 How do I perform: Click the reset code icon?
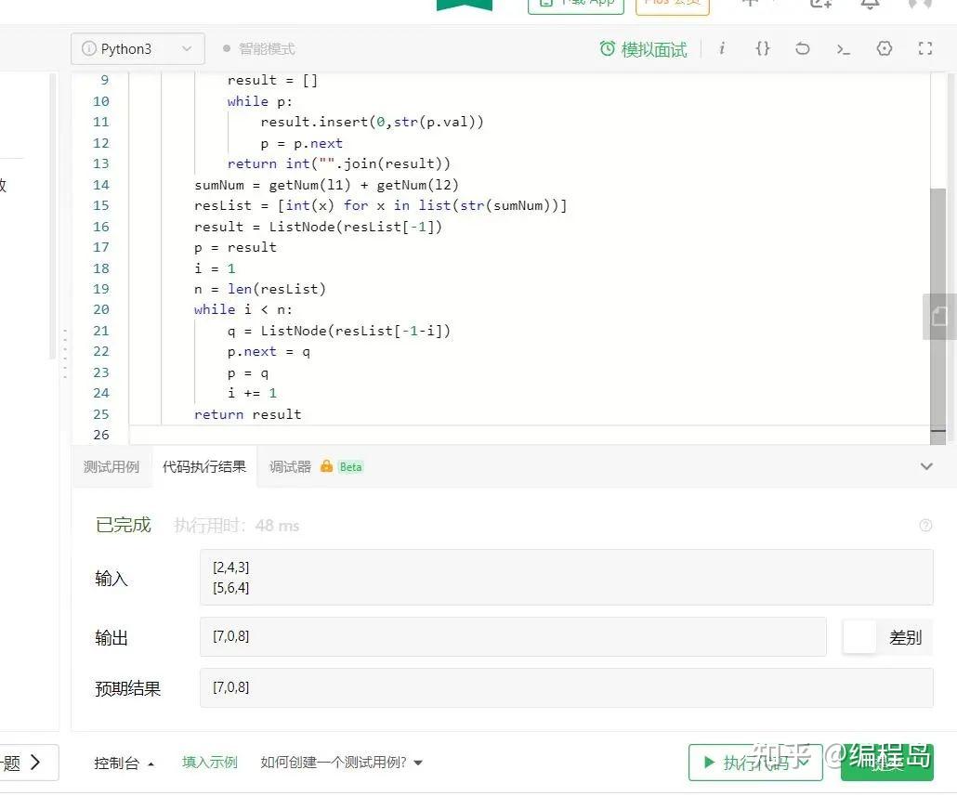(x=803, y=48)
